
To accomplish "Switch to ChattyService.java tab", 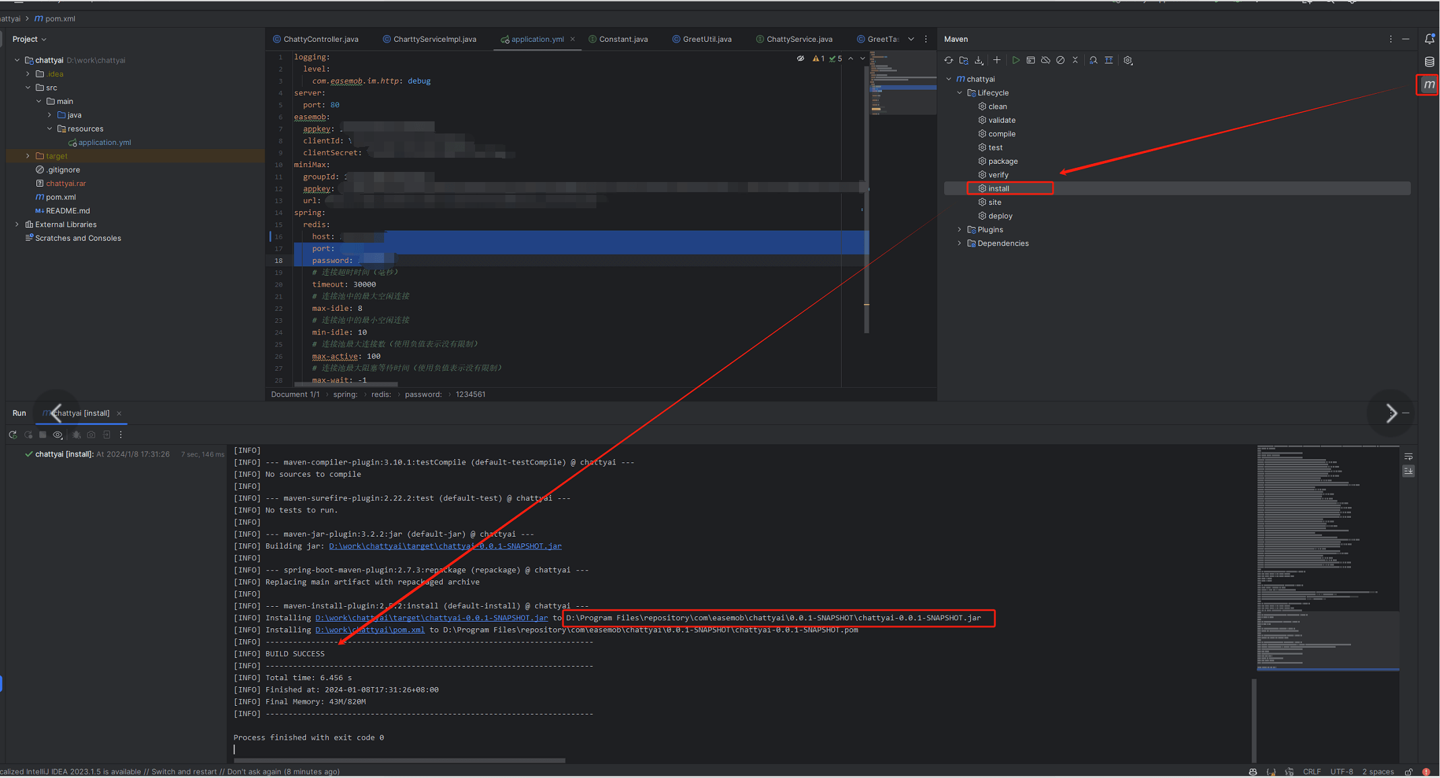I will point(794,39).
